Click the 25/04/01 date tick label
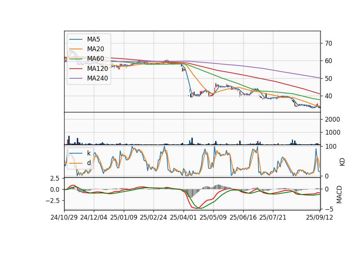 183,217
